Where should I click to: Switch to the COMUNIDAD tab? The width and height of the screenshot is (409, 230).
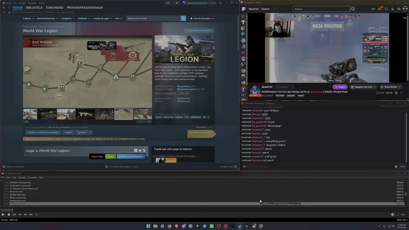(55, 8)
